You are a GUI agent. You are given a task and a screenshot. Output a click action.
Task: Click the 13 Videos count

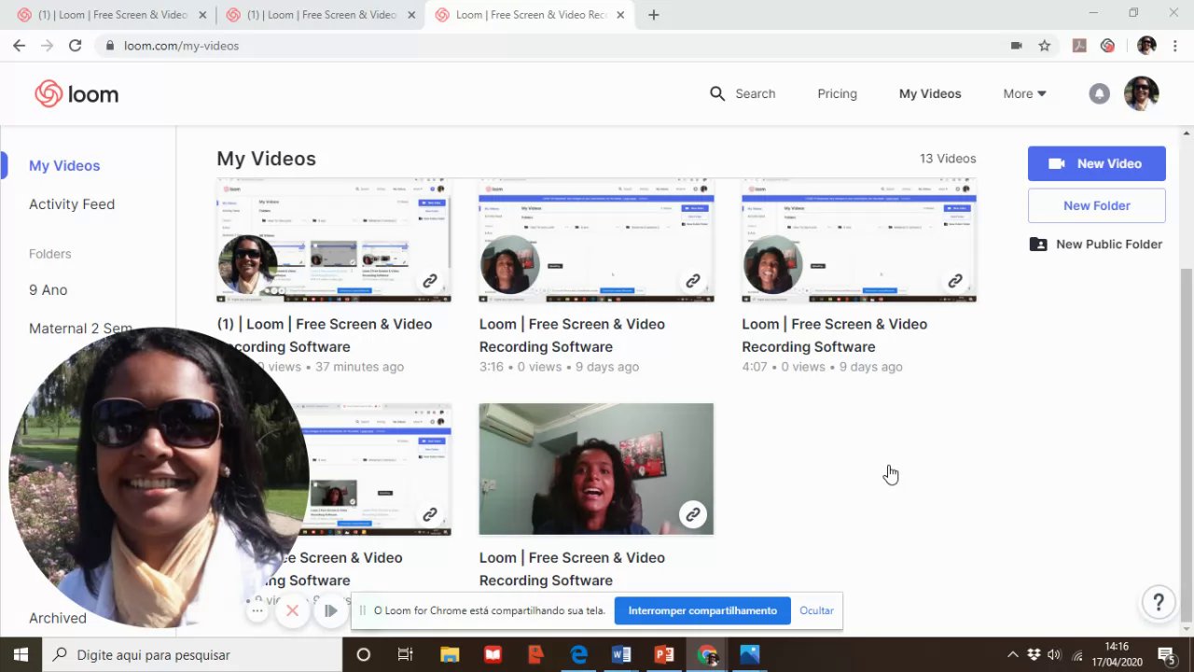pyautogui.click(x=948, y=159)
